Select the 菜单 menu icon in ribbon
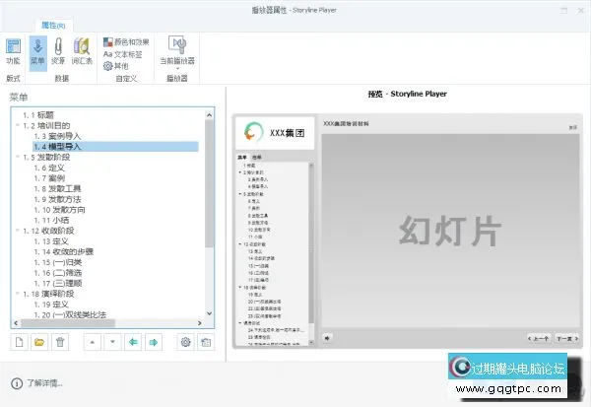The image size is (591, 407). 37,51
